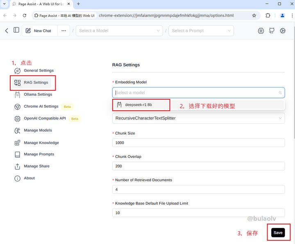Click the Chrome AI Settings icon
295x244 pixels.
pos(17,107)
